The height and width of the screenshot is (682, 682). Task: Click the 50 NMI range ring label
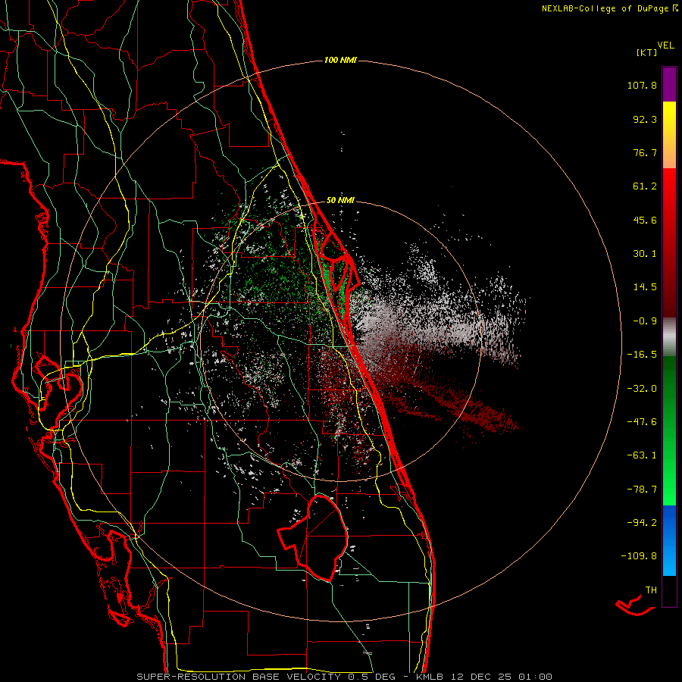click(x=340, y=201)
